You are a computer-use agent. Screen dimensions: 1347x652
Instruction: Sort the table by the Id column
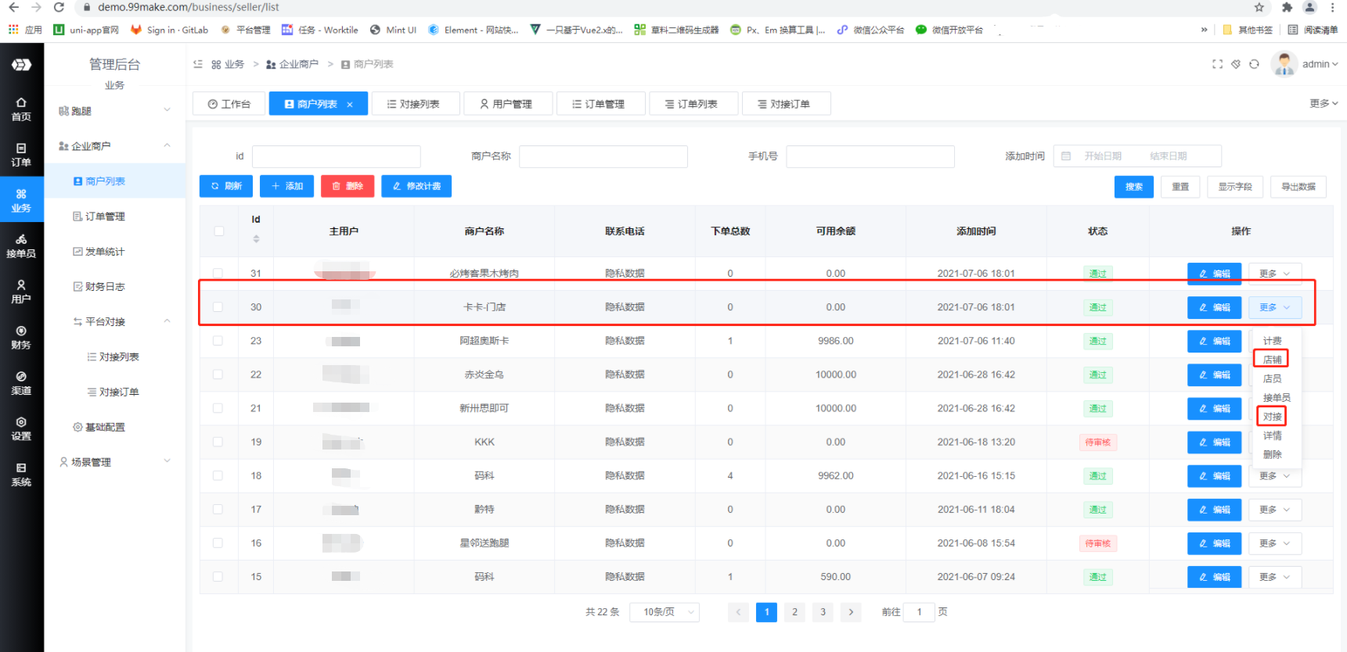[x=256, y=238]
